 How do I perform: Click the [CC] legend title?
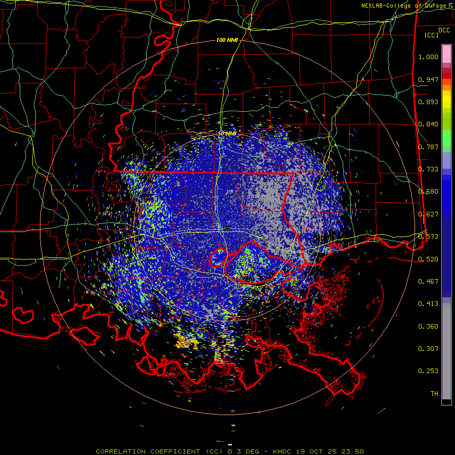pyautogui.click(x=431, y=35)
